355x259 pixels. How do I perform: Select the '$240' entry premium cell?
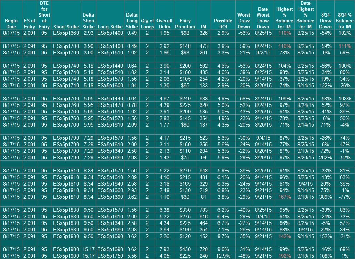point(185,99)
